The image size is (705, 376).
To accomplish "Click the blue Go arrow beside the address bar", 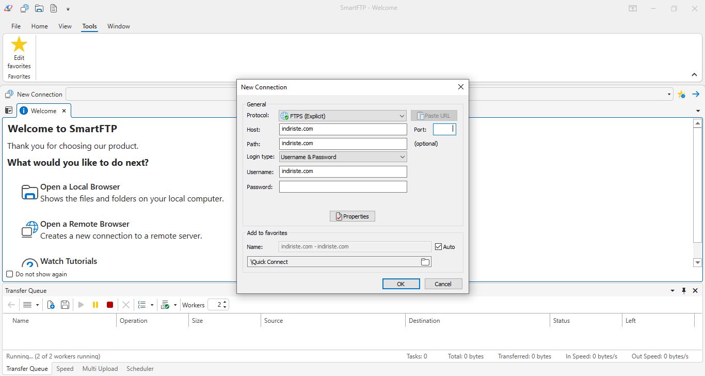I will [x=696, y=94].
